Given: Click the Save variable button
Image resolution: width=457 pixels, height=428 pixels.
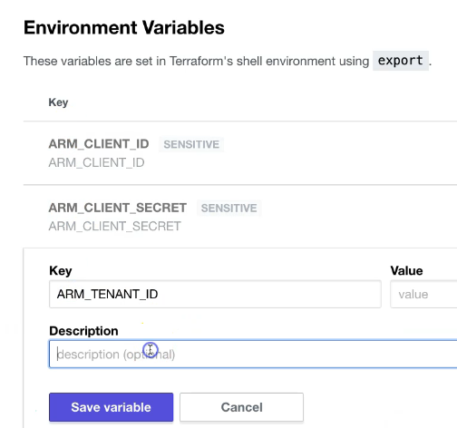Looking at the screenshot, I should 111,407.
